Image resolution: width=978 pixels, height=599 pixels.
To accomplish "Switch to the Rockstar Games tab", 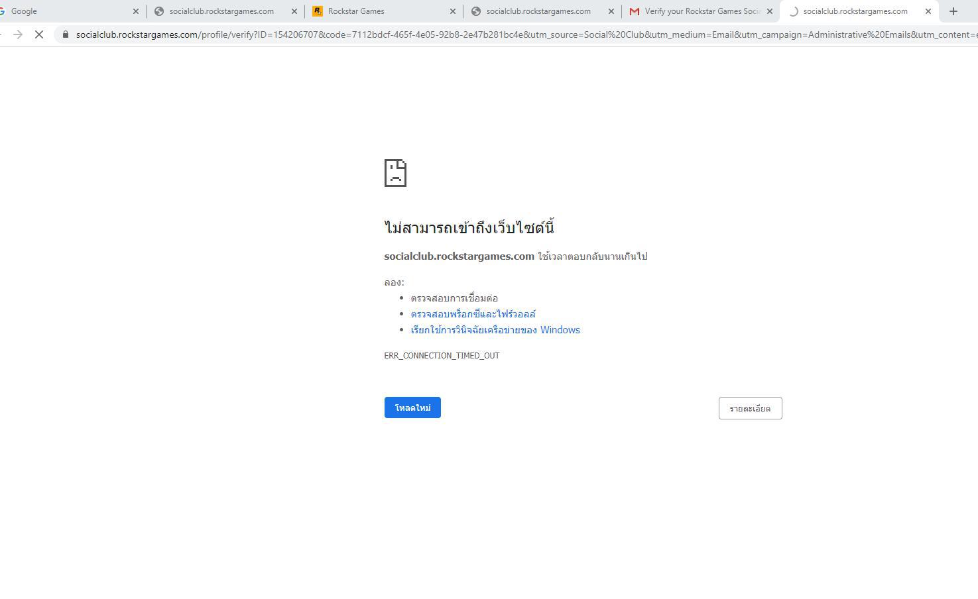I will 385,11.
